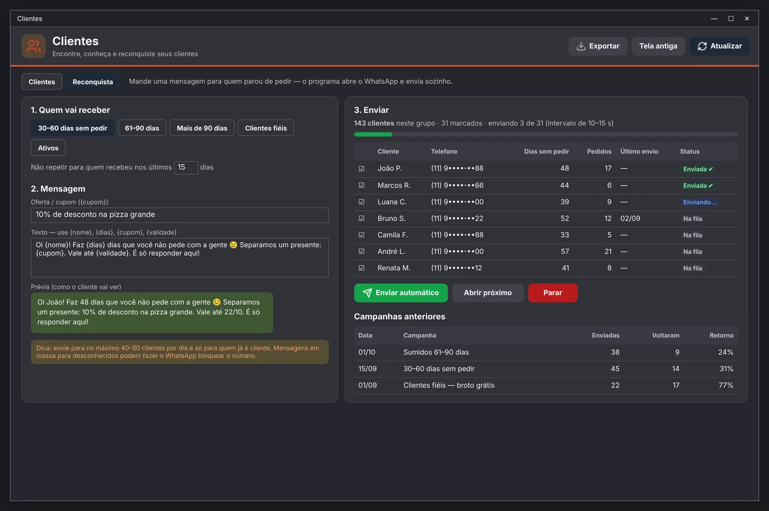The width and height of the screenshot is (769, 511).
Task: Click the refresh icon on Atualizar
Action: [702, 46]
